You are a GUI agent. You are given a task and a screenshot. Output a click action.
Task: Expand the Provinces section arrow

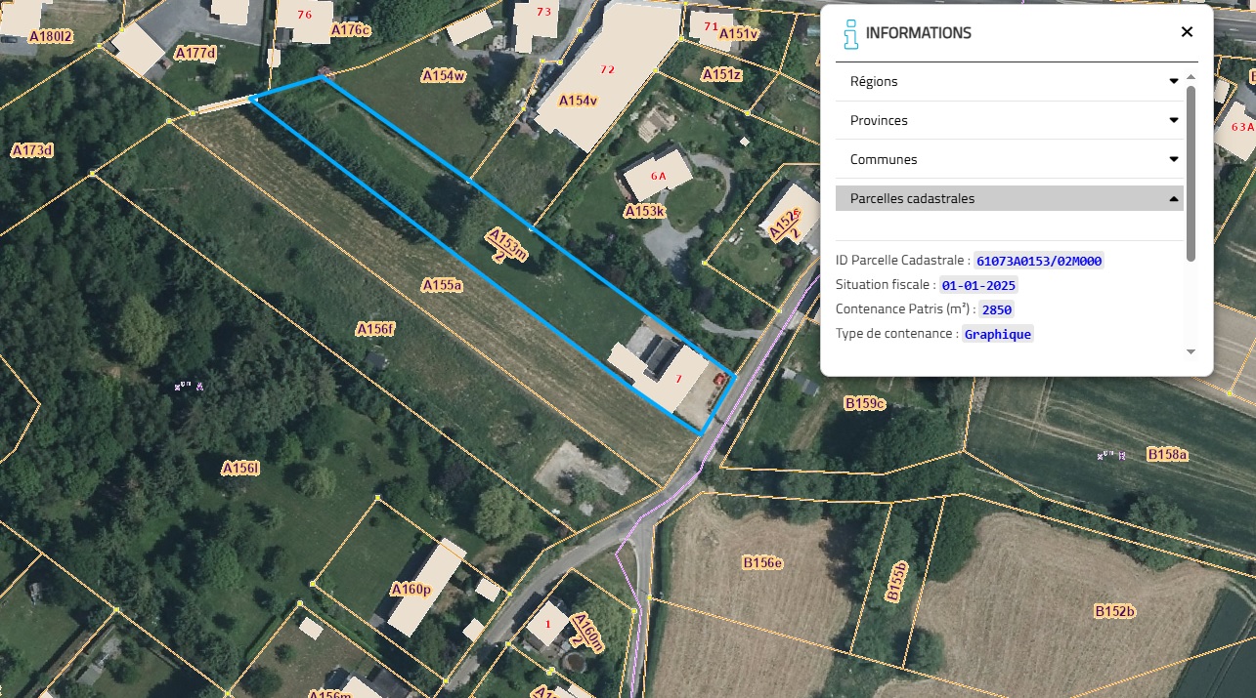point(1174,121)
